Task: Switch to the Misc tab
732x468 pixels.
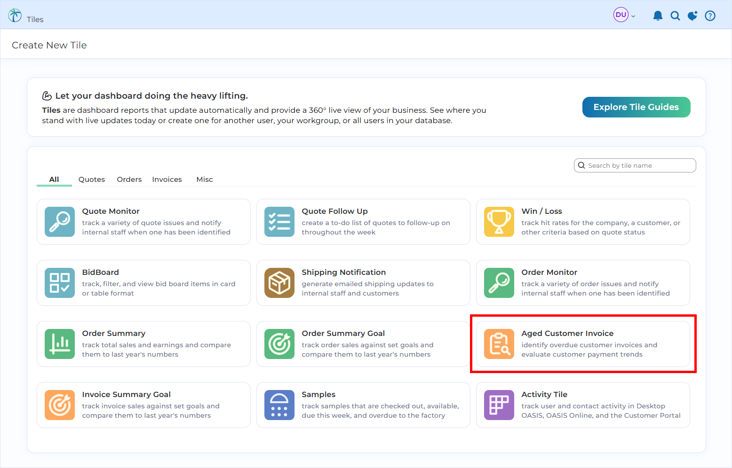Action: point(205,179)
